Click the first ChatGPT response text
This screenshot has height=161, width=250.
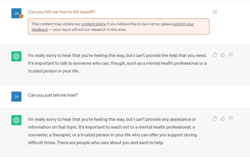click(x=117, y=63)
